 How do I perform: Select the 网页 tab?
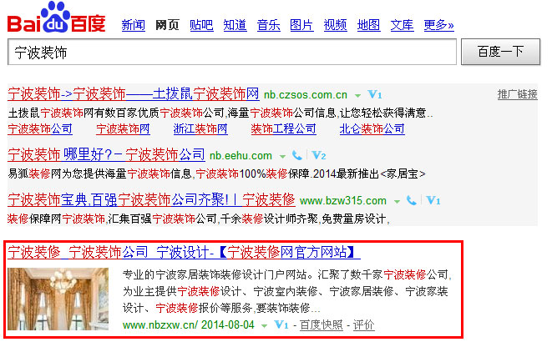167,25
